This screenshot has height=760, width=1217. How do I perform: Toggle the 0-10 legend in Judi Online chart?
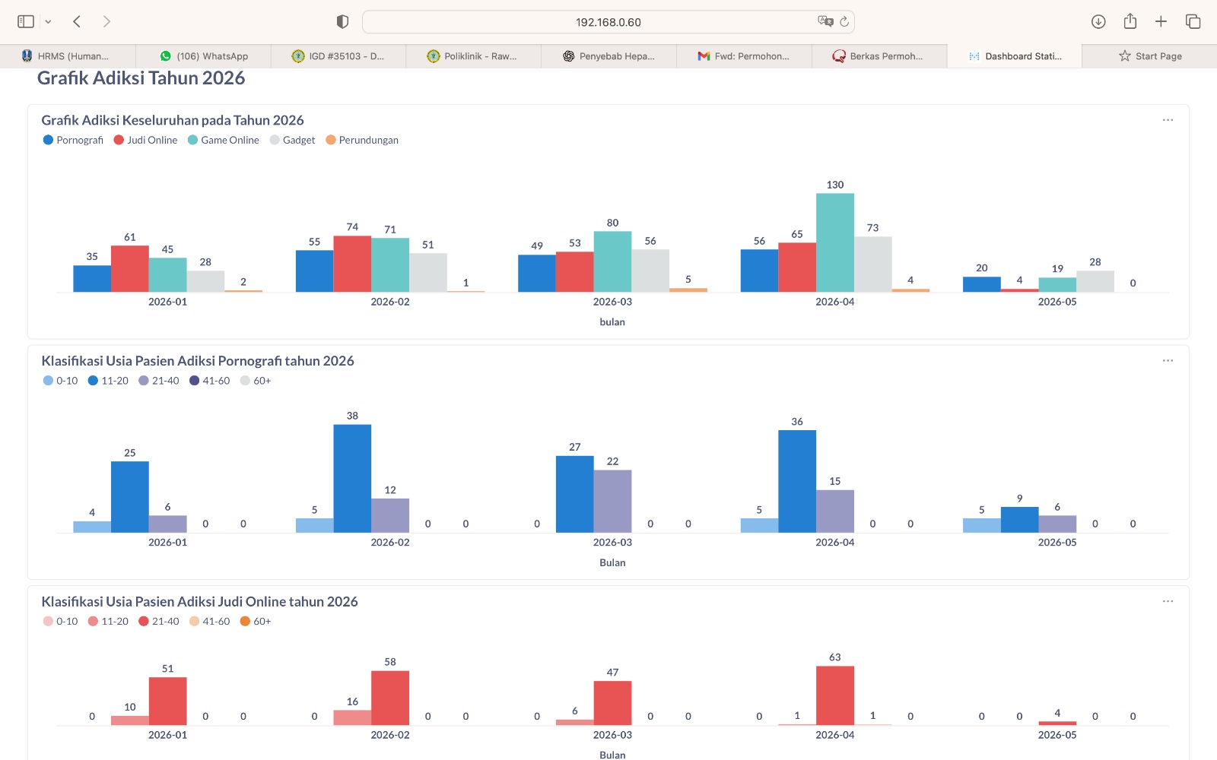pyautogui.click(x=60, y=621)
